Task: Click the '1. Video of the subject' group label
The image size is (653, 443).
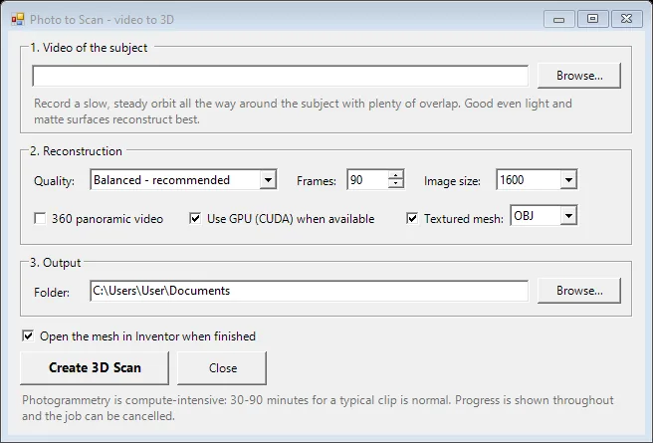Action: (x=89, y=48)
